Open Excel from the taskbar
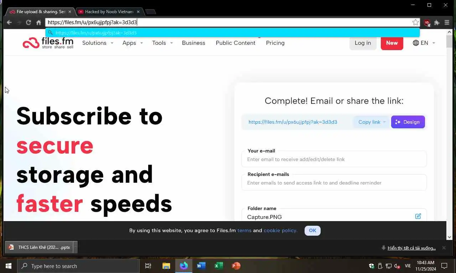456x273 pixels. (x=218, y=266)
